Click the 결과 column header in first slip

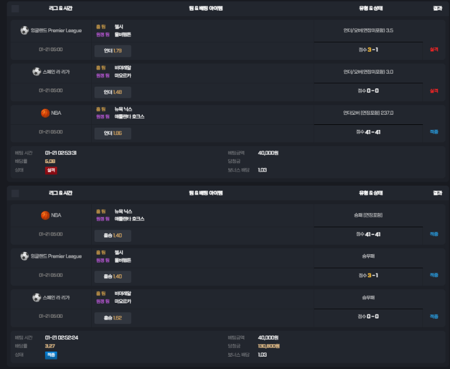[438, 8]
